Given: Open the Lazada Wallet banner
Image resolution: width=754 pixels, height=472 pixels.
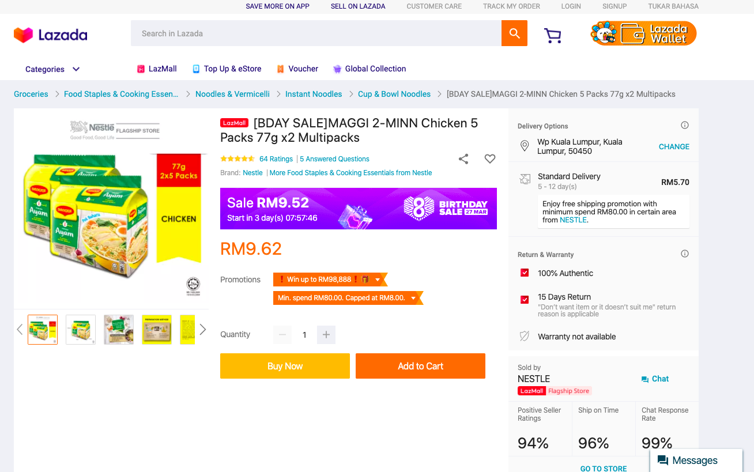Looking at the screenshot, I should (x=643, y=33).
